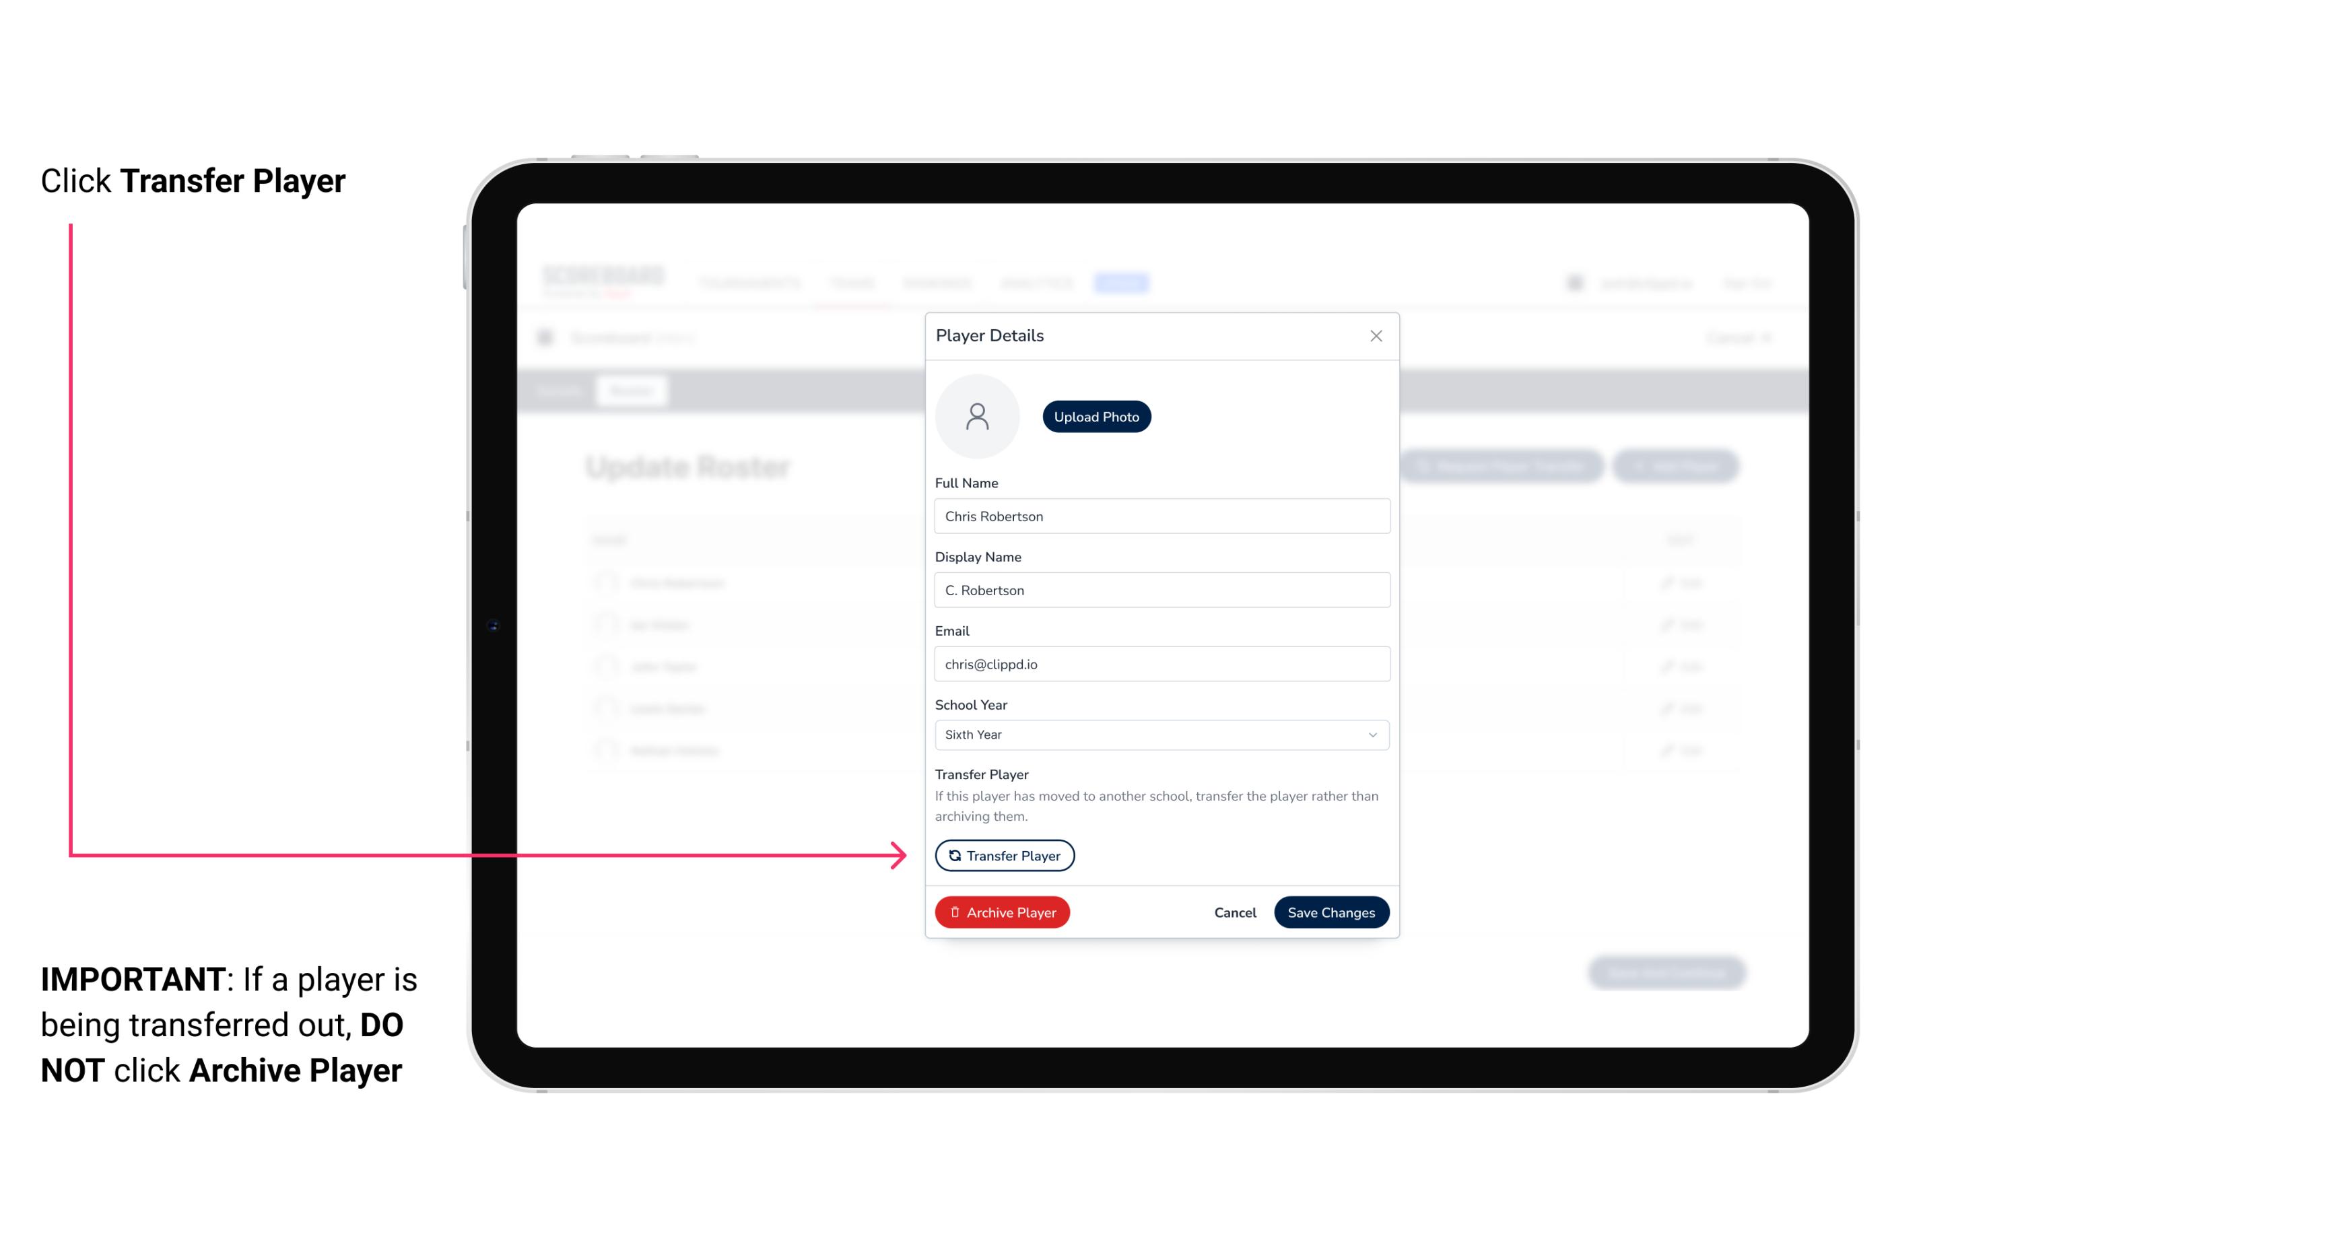Select Sixth Year from school year dropdown
The height and width of the screenshot is (1251, 2325).
click(1160, 733)
